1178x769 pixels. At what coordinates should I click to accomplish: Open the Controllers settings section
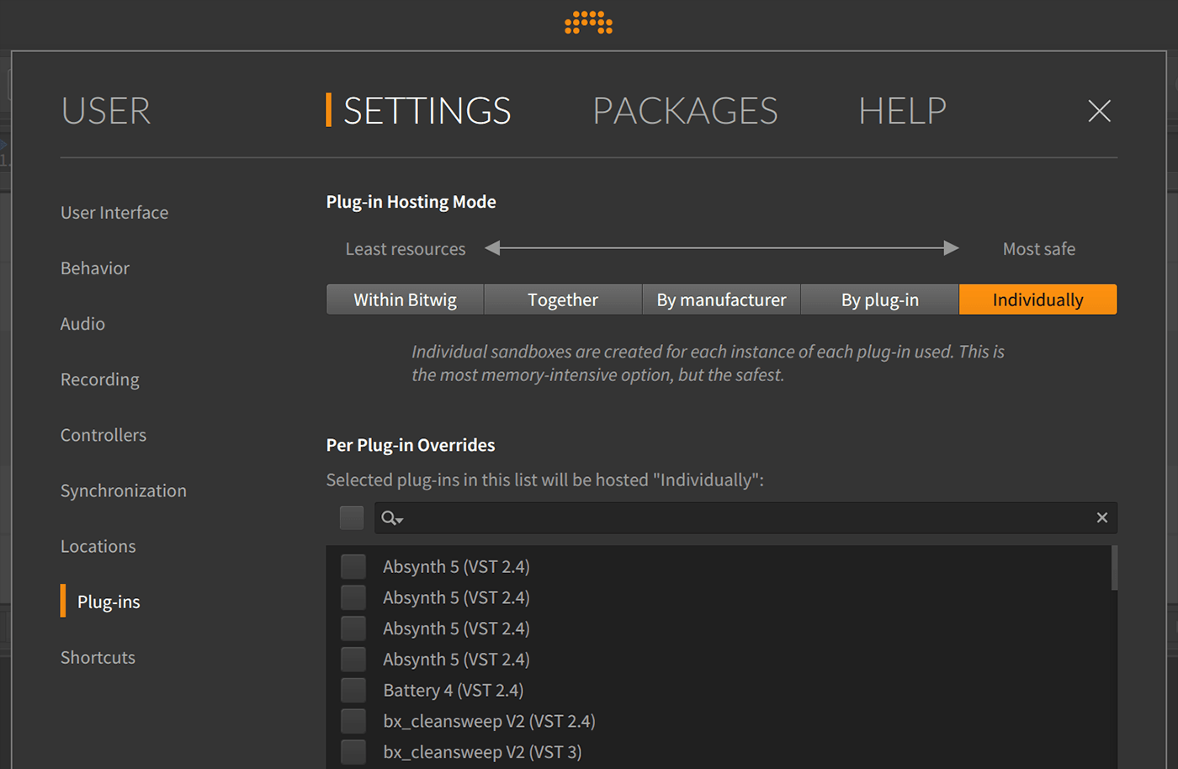[103, 435]
